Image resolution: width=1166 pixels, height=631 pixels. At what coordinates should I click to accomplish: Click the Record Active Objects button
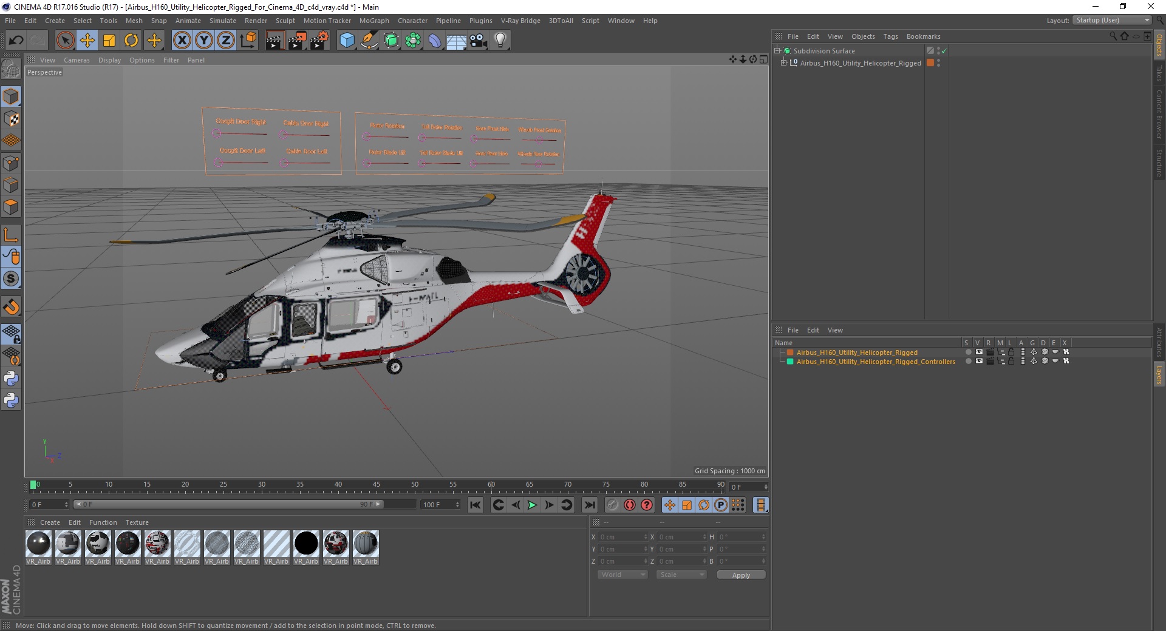612,505
